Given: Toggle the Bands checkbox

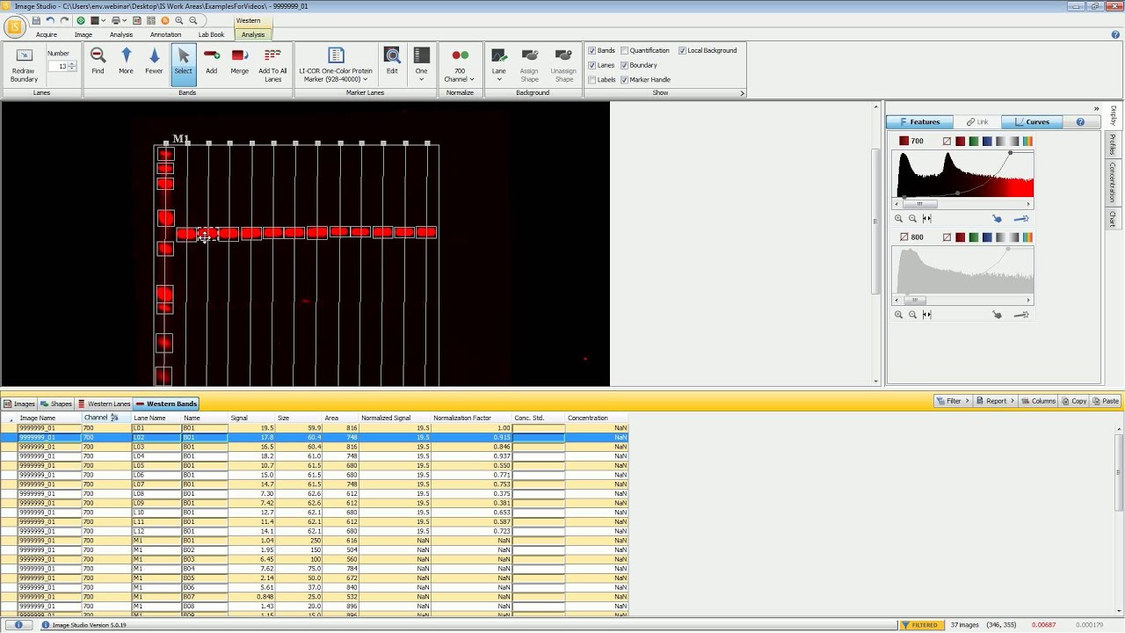Looking at the screenshot, I should pyautogui.click(x=592, y=51).
